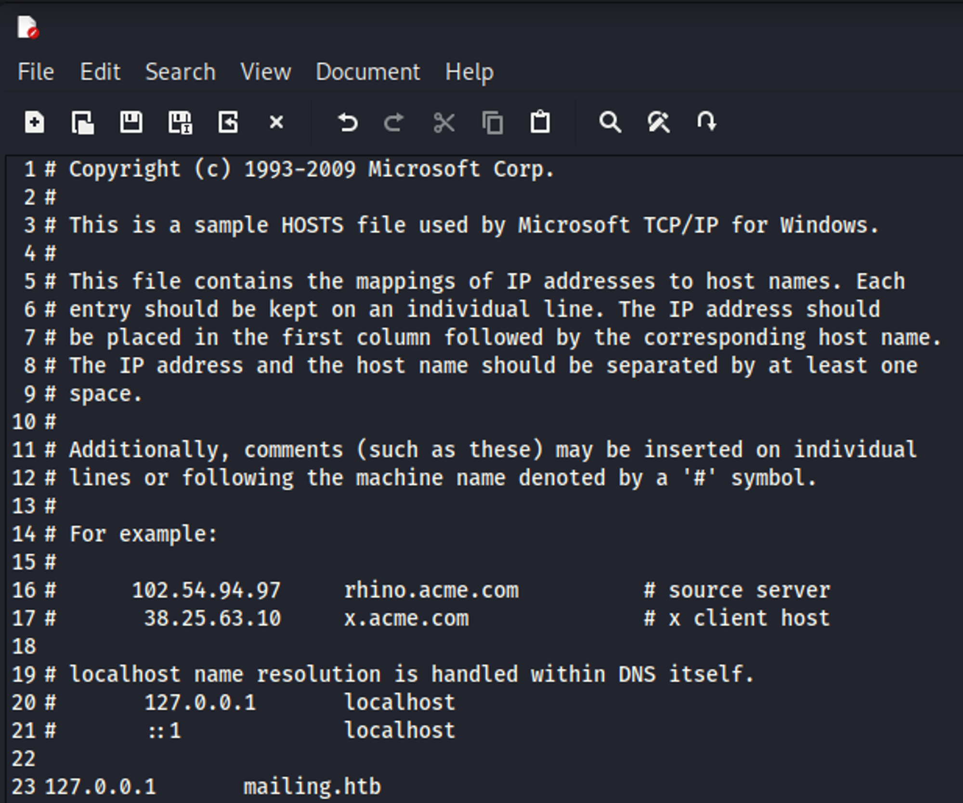
Task: Click the Cut scissors icon
Action: 444,122
